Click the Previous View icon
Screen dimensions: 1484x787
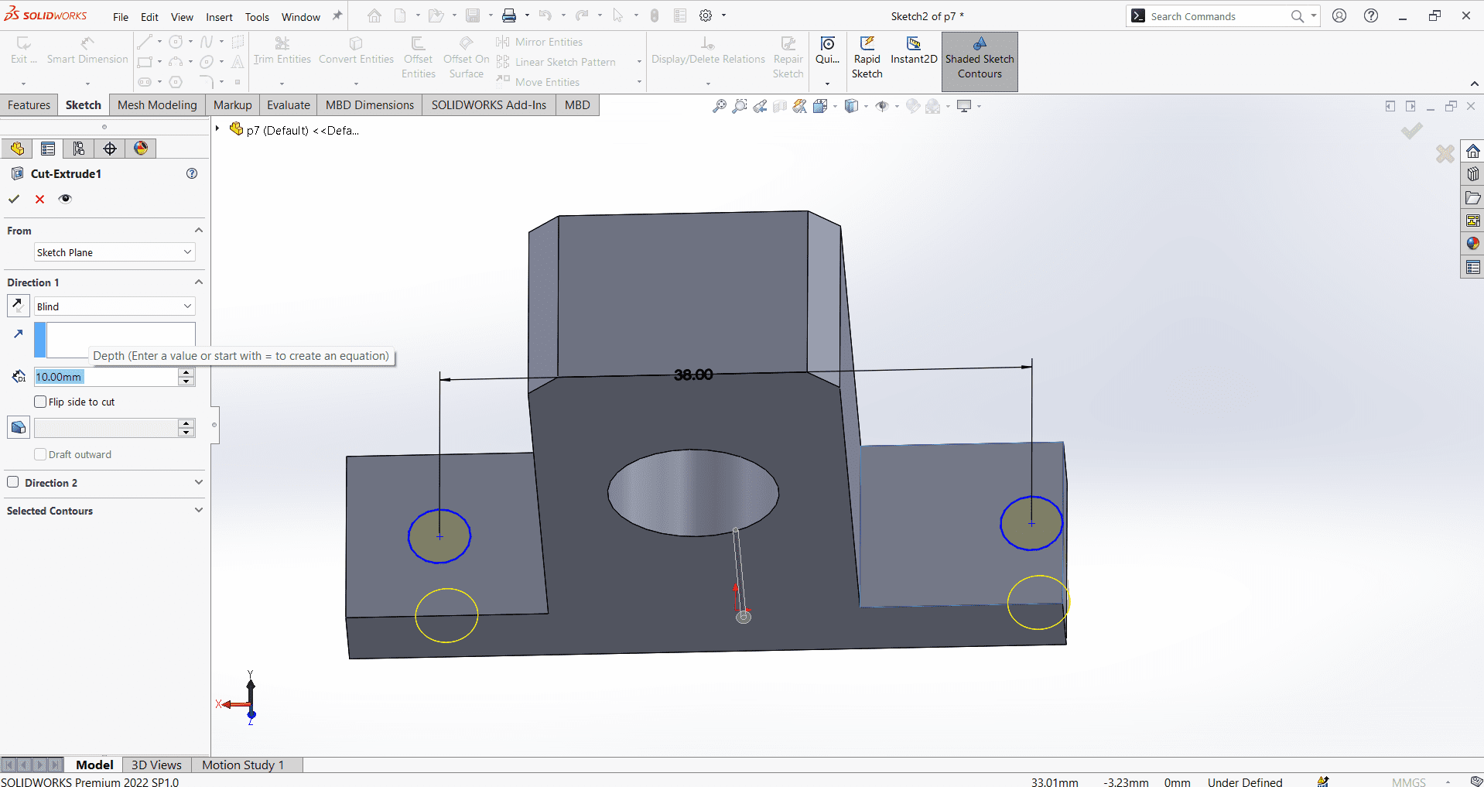click(760, 106)
